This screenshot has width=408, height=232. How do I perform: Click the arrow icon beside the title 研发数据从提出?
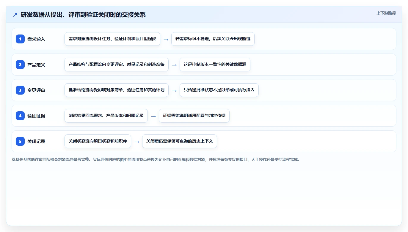pos(15,15)
